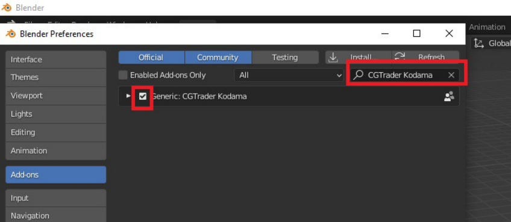Open the Lights preferences section
Viewport: 511px width, 222px height.
[x=55, y=114]
